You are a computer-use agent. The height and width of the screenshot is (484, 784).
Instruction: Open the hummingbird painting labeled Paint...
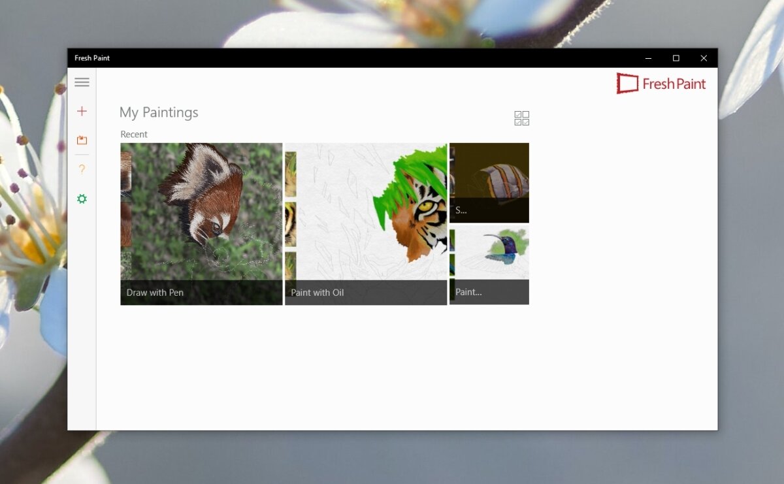(489, 265)
